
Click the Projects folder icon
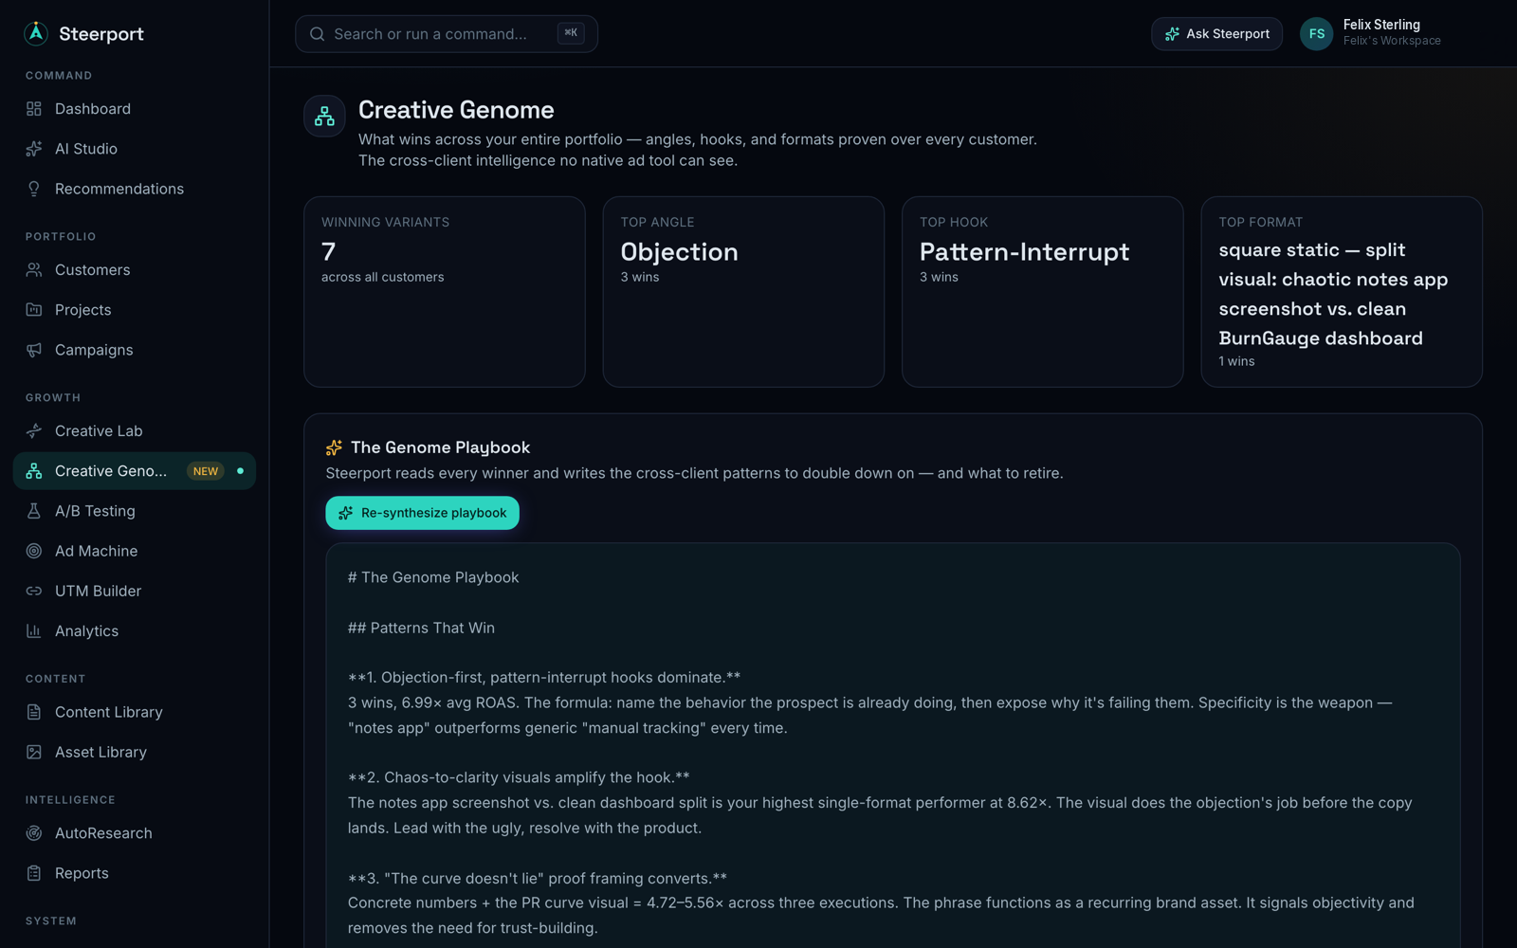pyautogui.click(x=34, y=310)
